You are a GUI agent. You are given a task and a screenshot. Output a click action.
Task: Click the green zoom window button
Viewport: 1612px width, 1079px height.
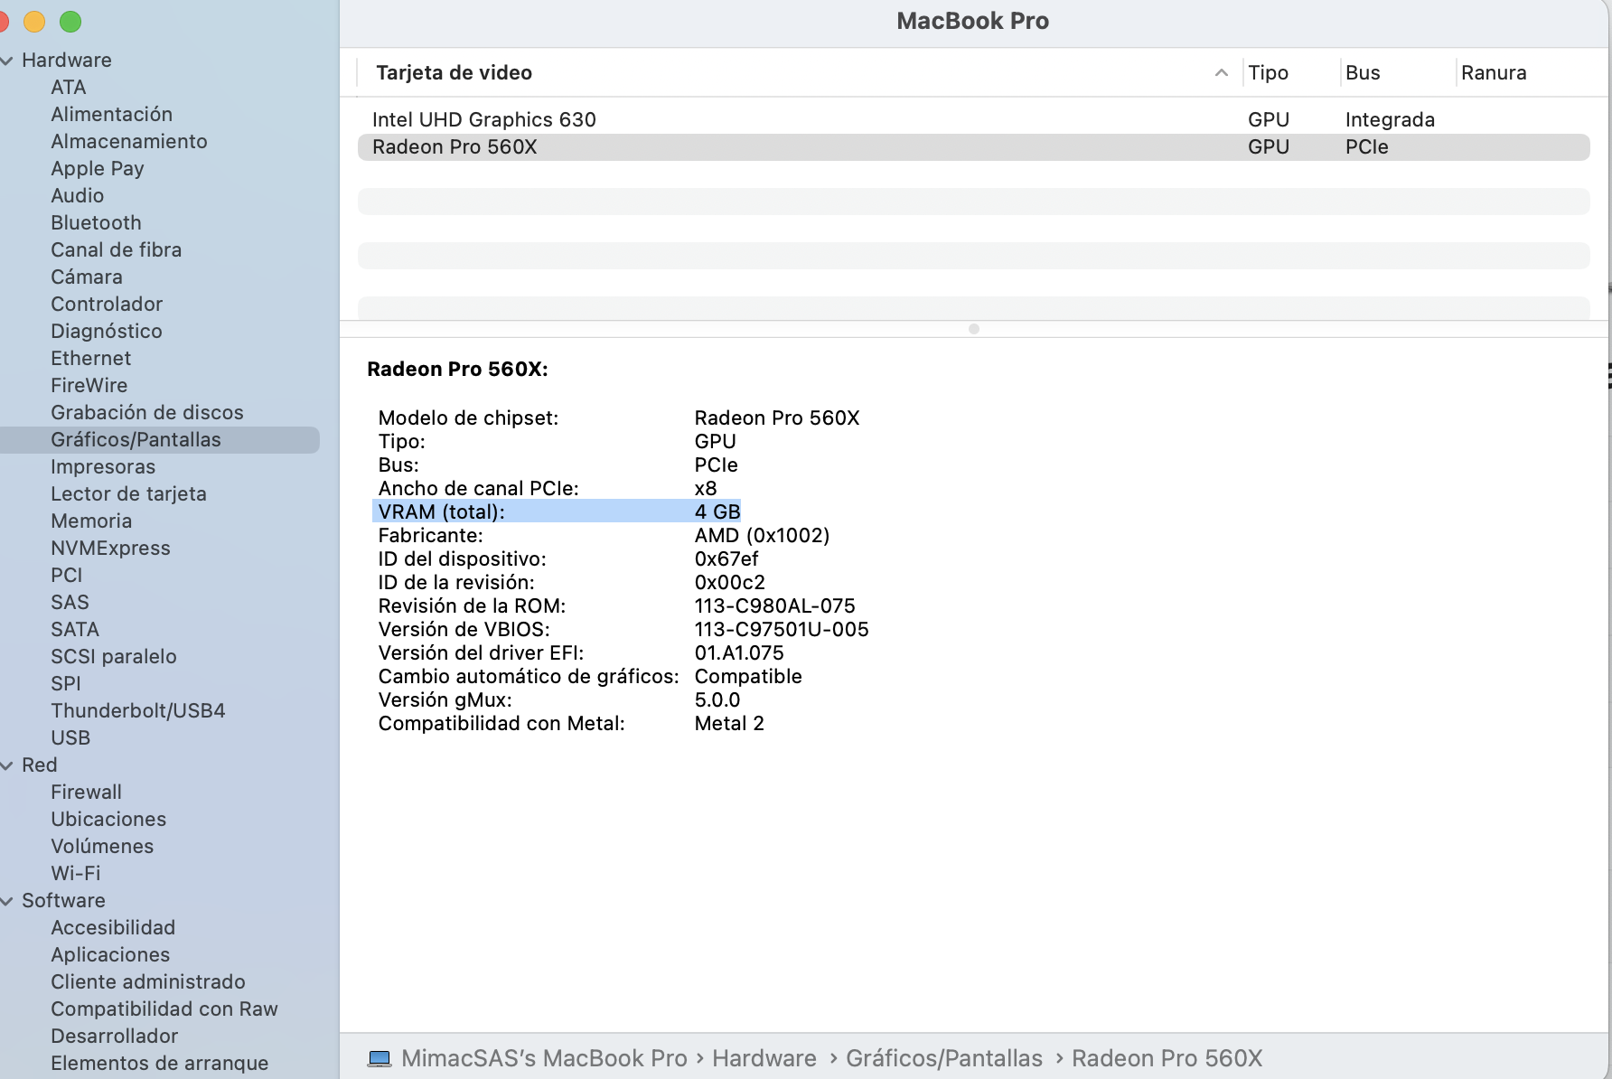(x=70, y=22)
